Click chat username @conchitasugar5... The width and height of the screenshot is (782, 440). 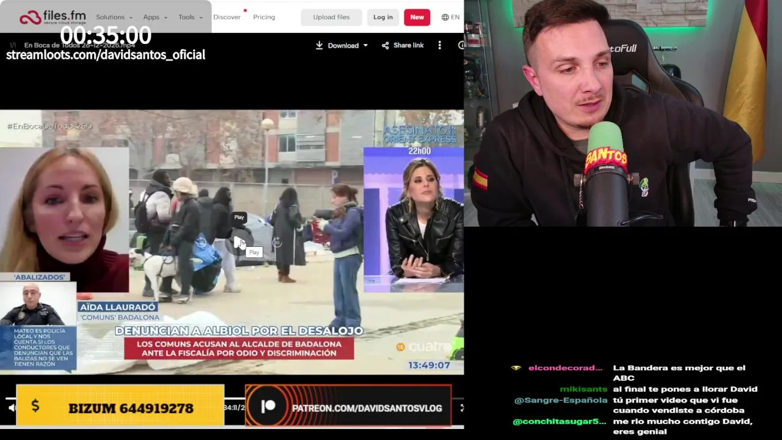[560, 421]
